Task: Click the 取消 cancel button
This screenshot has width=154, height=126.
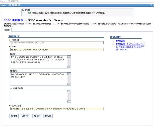Action: tap(48, 116)
